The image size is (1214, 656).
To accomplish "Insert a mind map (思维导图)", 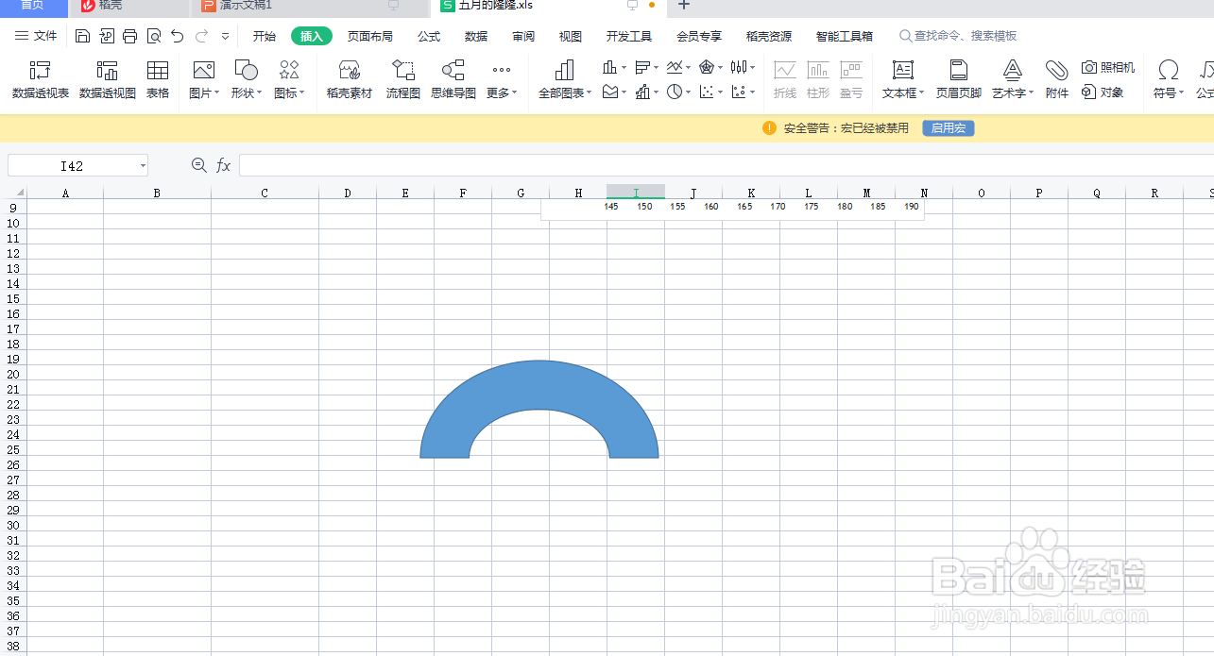I will click(x=453, y=80).
